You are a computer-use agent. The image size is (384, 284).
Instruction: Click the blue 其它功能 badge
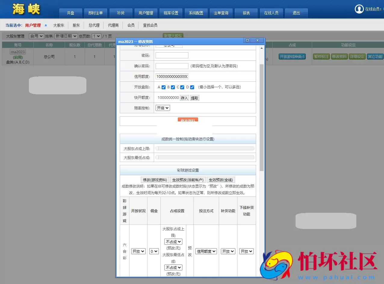click(375, 56)
